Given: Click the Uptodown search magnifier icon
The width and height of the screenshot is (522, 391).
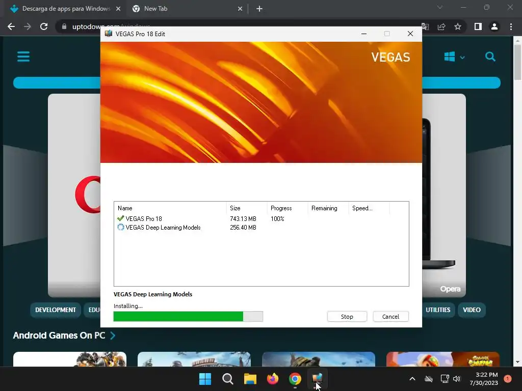Looking at the screenshot, I should [x=490, y=57].
